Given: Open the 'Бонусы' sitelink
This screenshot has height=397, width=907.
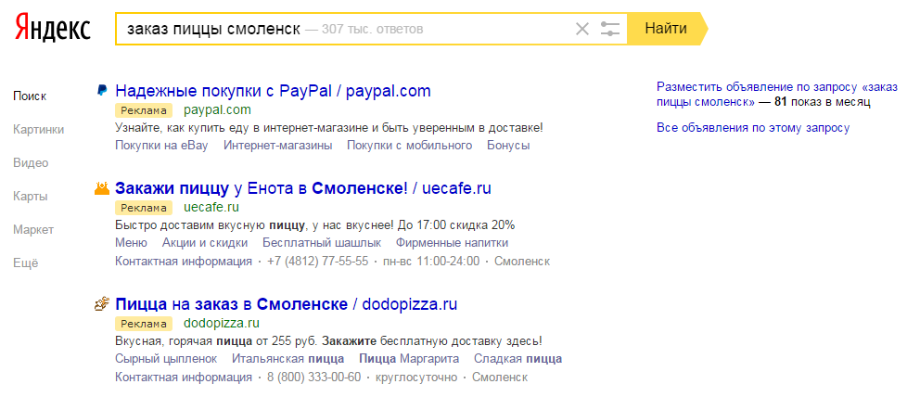Looking at the screenshot, I should click(508, 146).
